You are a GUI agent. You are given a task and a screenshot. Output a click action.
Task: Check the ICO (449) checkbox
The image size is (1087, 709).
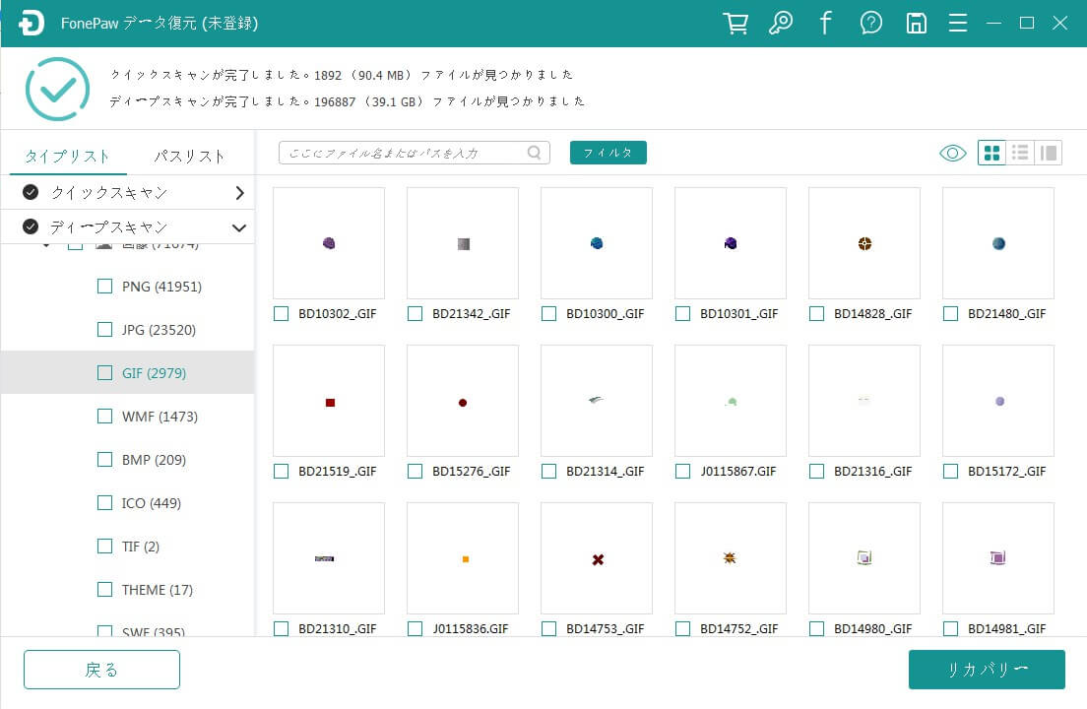(x=104, y=502)
